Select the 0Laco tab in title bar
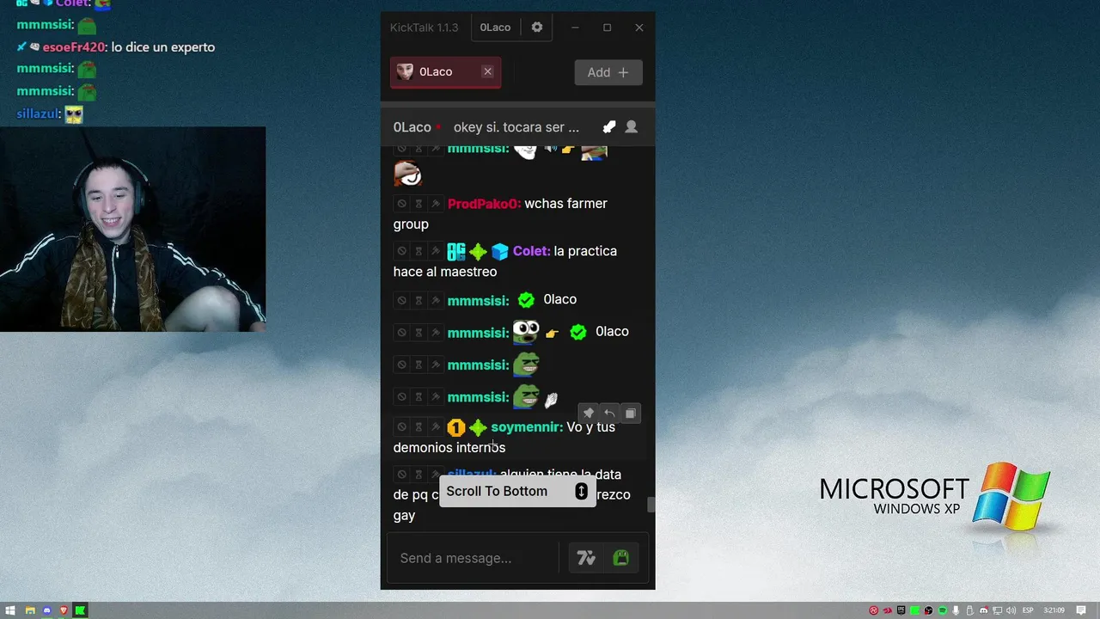The width and height of the screenshot is (1100, 619). (x=495, y=28)
